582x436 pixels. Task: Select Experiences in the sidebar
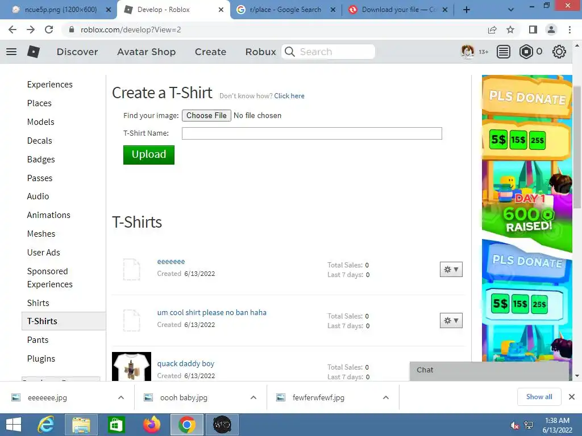50,85
